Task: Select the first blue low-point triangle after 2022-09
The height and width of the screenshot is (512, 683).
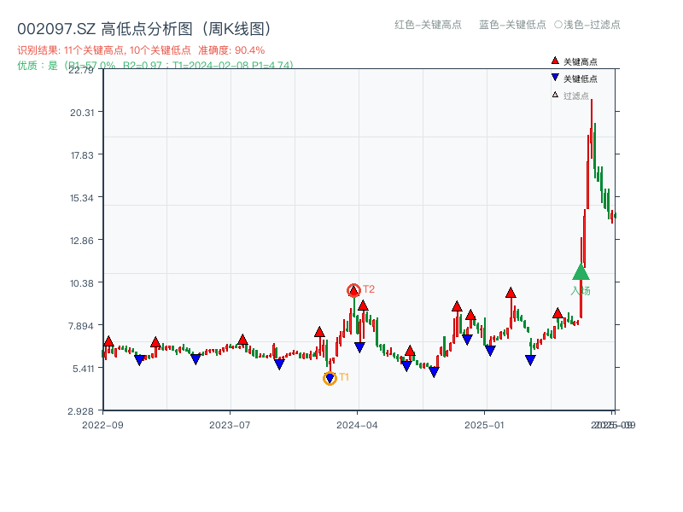Action: (139, 359)
